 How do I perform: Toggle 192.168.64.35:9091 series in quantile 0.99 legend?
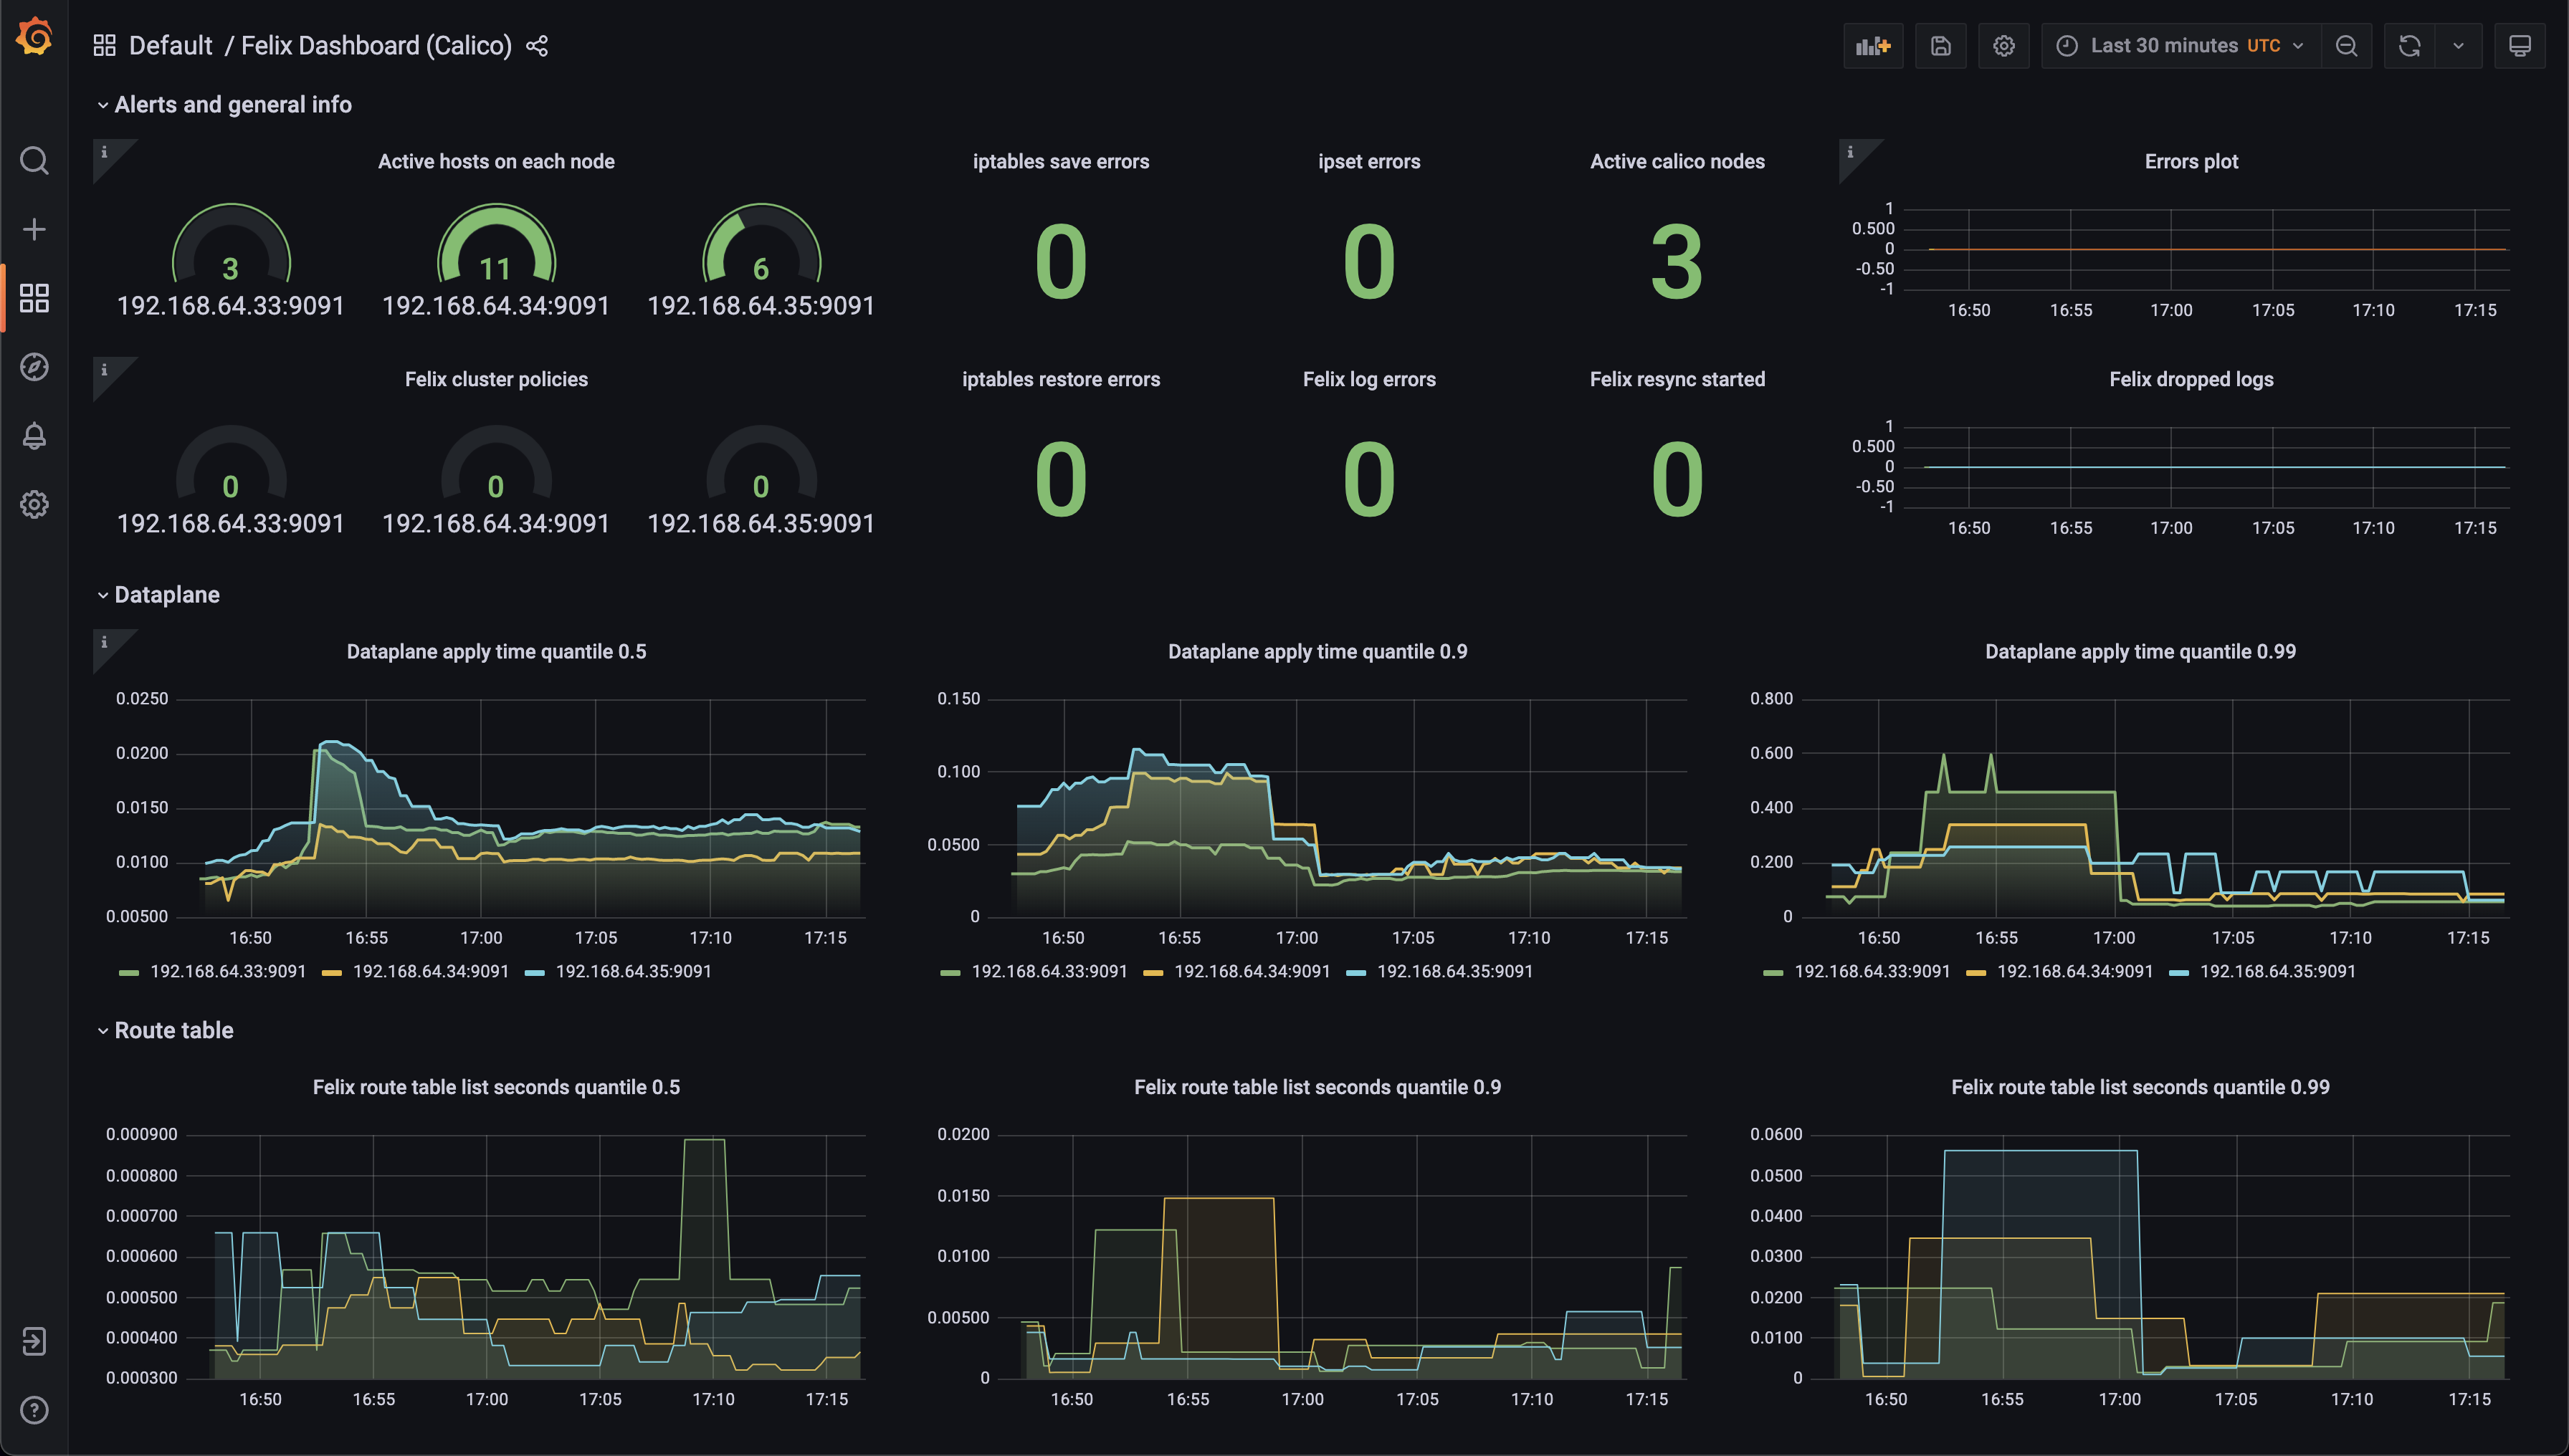[x=2277, y=971]
